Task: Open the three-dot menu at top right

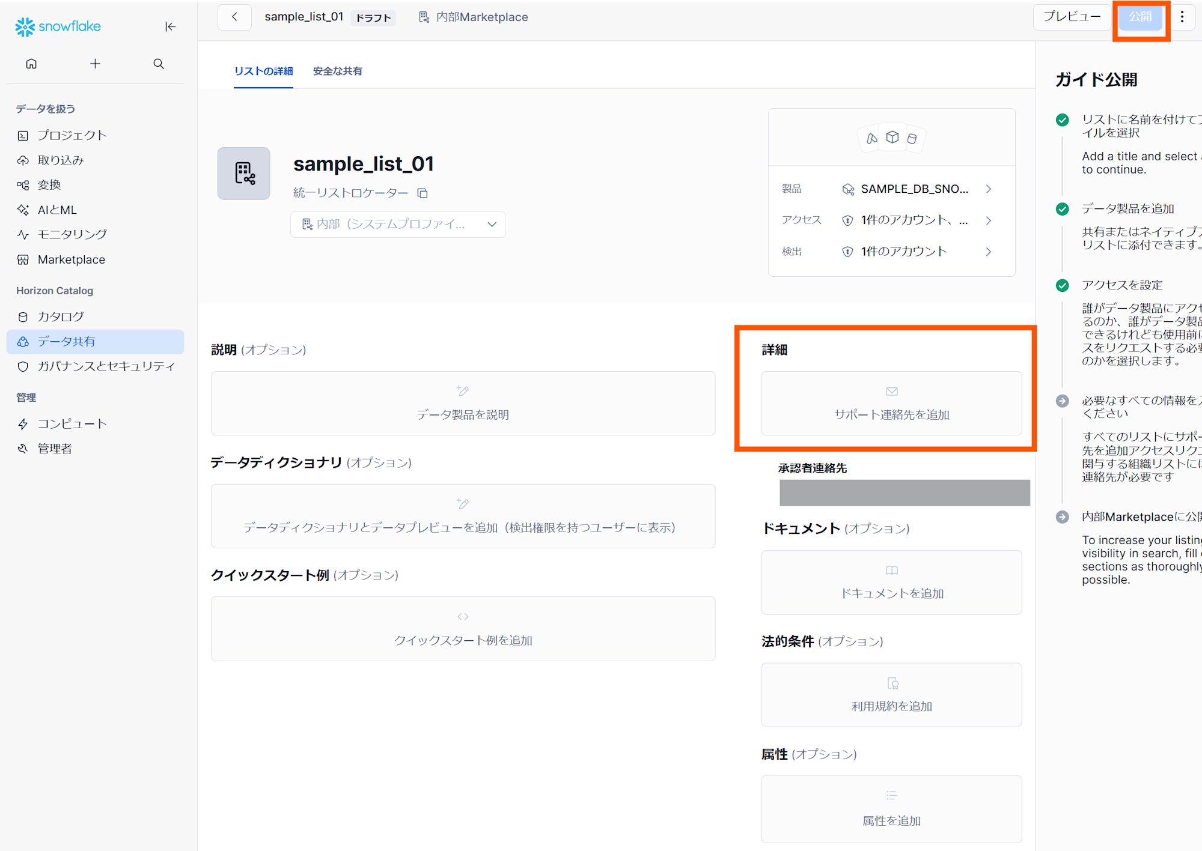Action: pos(1182,17)
